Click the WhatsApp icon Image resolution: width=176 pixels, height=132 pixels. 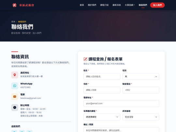(x=15, y=86)
